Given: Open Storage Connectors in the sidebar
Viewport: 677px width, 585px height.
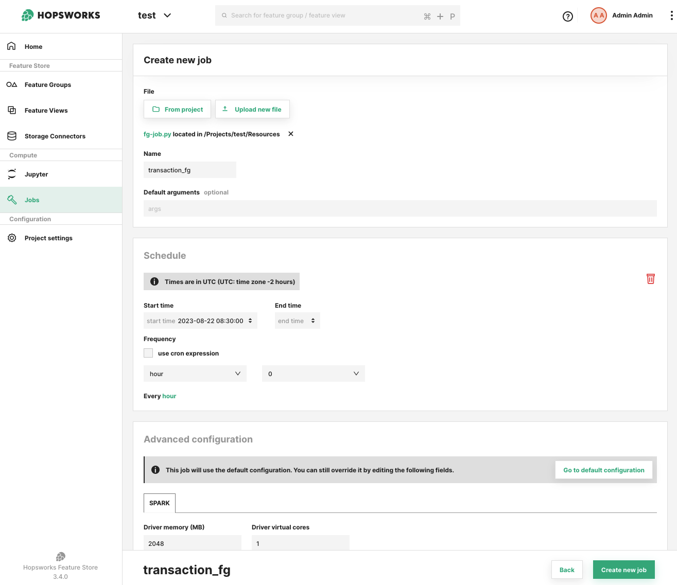Looking at the screenshot, I should click(x=55, y=136).
